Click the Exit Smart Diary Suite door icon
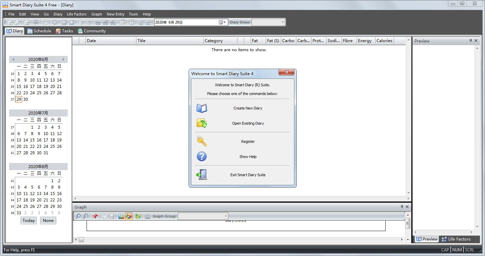The image size is (485, 256). pyautogui.click(x=201, y=175)
